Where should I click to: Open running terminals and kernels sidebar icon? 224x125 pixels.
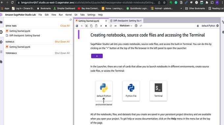(x=1, y=32)
